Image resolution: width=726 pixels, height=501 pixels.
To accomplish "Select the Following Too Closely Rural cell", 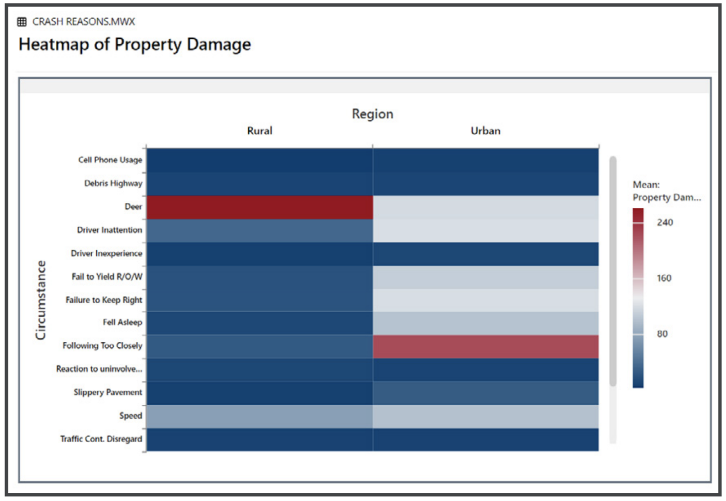I will point(260,347).
